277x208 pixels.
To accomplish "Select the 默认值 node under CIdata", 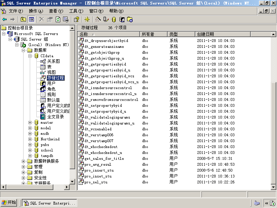I will [53, 100].
